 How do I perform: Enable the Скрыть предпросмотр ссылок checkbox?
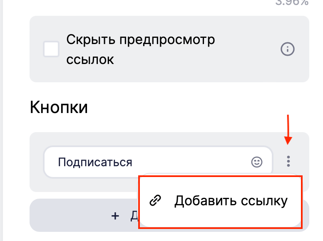pyautogui.click(x=51, y=49)
